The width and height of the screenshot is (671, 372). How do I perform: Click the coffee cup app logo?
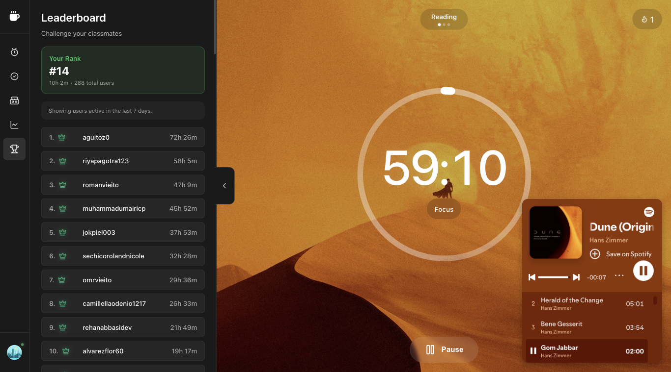14,16
